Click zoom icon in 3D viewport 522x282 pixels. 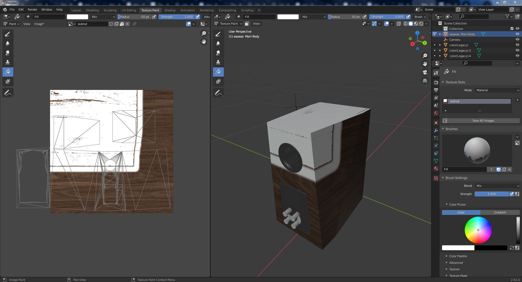click(425, 56)
